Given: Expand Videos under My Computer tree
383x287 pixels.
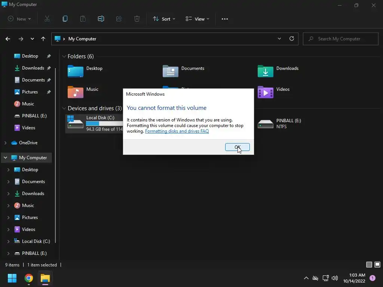Looking at the screenshot, I should click(8, 229).
